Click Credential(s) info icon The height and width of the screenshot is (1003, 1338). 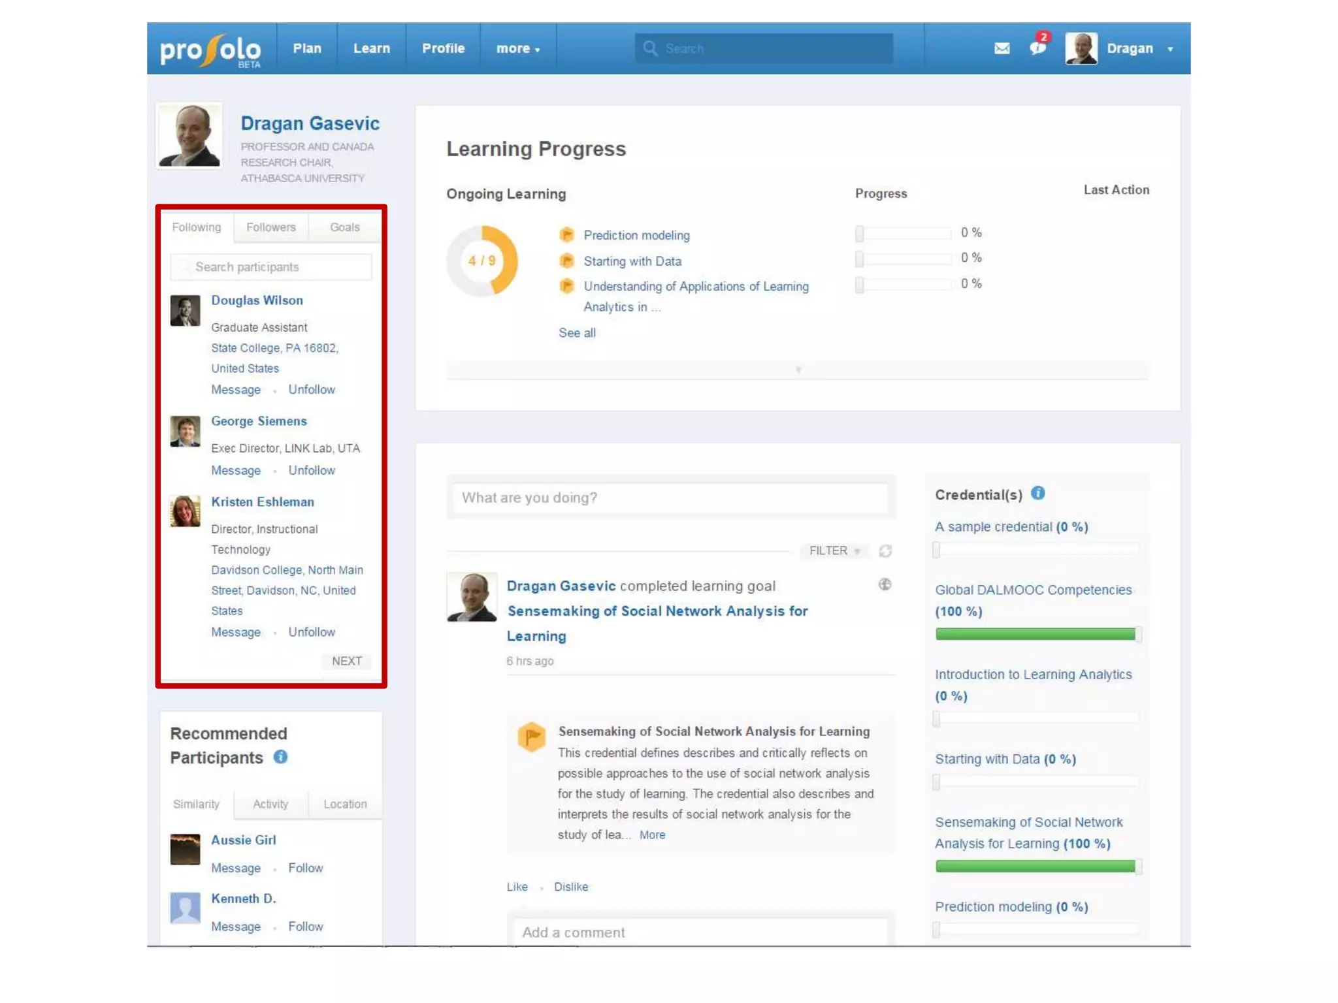tap(1037, 494)
